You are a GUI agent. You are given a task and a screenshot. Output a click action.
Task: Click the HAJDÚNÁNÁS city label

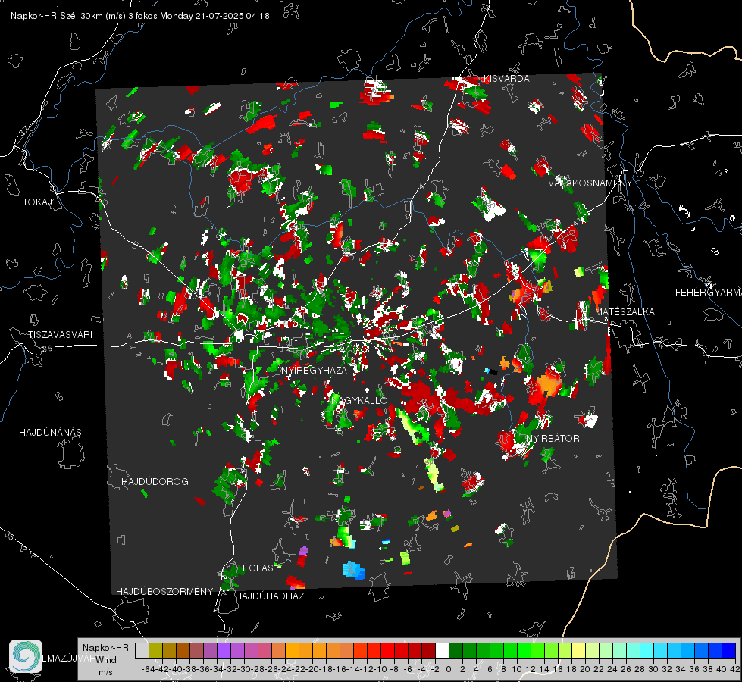[50, 432]
